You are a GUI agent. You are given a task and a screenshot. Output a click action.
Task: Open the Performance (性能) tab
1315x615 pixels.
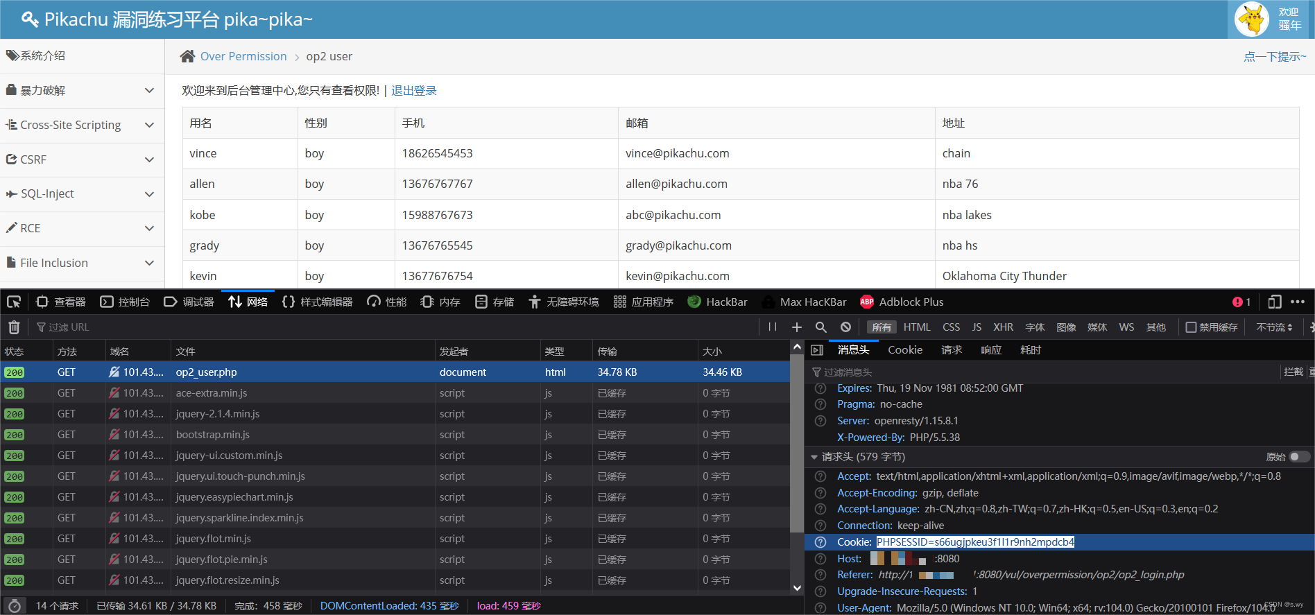pos(387,302)
